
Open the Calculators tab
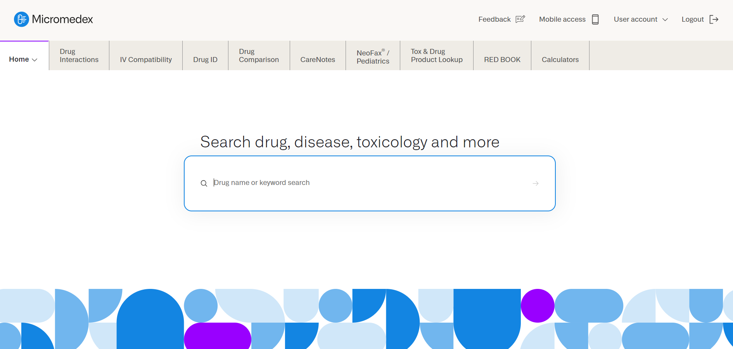560,60
